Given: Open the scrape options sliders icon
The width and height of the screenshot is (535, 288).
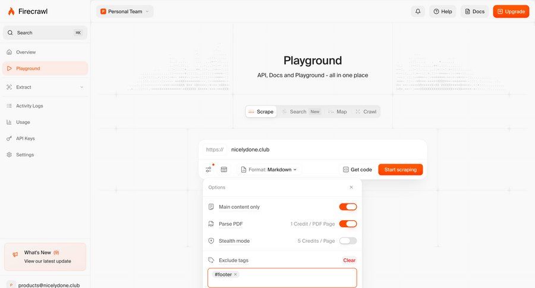Looking at the screenshot, I should (208, 170).
